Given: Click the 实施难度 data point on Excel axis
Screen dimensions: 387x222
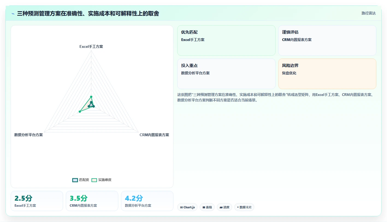Looking at the screenshot, I should pyautogui.click(x=91, y=97).
